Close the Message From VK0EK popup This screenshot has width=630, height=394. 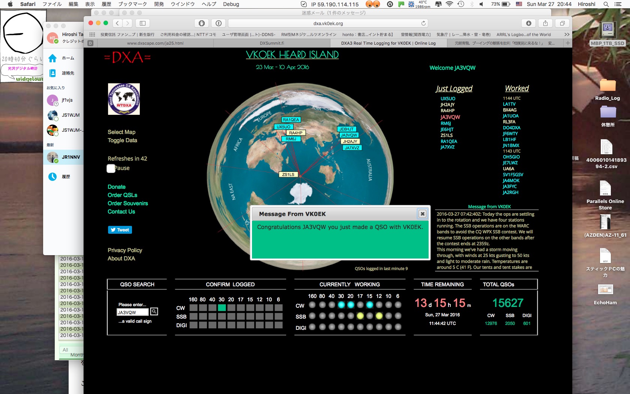[422, 214]
